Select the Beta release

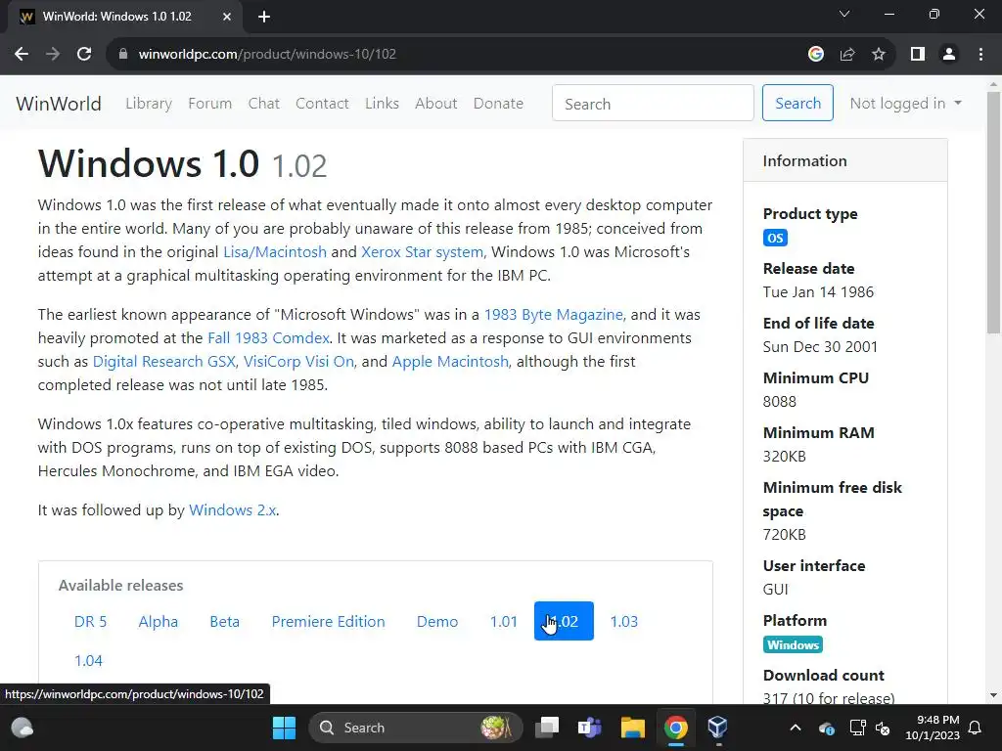pos(225,621)
